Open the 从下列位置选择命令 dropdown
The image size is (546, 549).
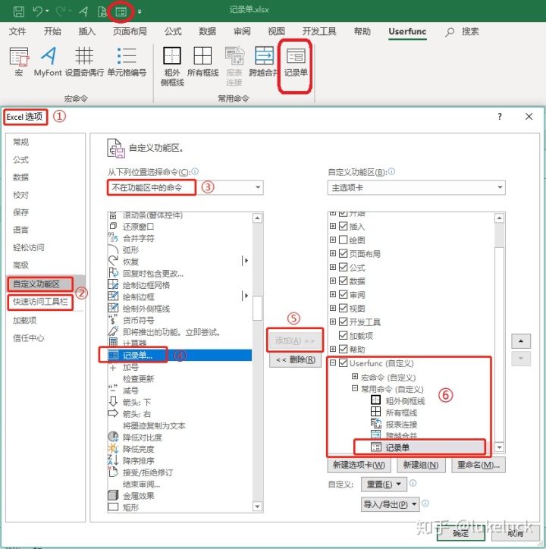click(185, 187)
